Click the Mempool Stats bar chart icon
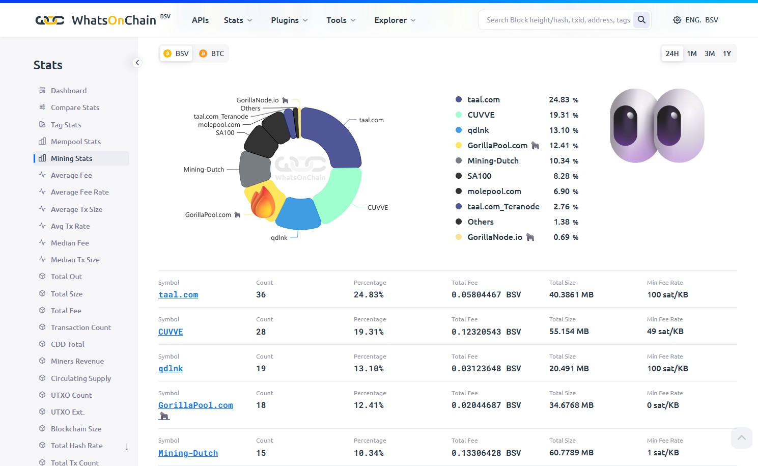 tap(42, 141)
